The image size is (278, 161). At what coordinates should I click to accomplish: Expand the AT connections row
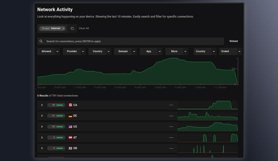42,137
